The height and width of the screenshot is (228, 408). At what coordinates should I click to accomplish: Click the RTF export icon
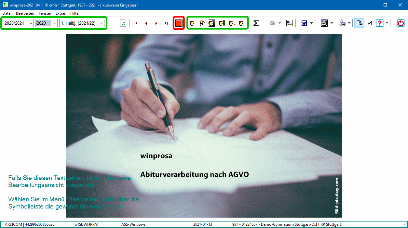point(289,23)
